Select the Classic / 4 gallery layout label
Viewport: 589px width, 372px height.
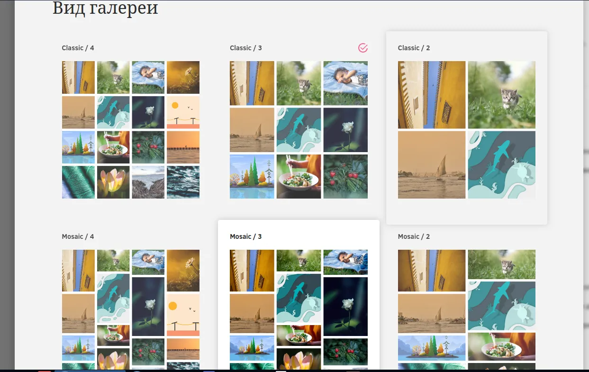78,48
